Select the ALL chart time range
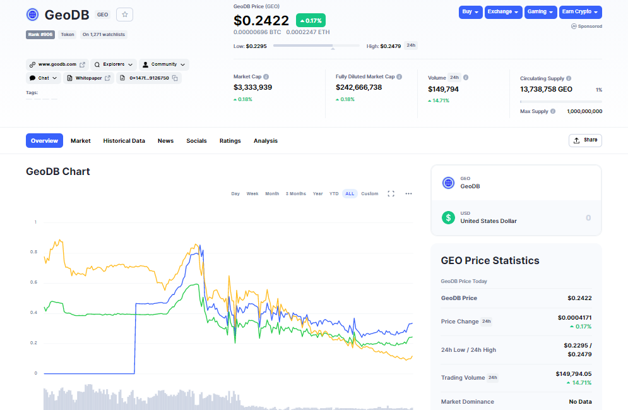The width and height of the screenshot is (628, 410). click(x=350, y=193)
